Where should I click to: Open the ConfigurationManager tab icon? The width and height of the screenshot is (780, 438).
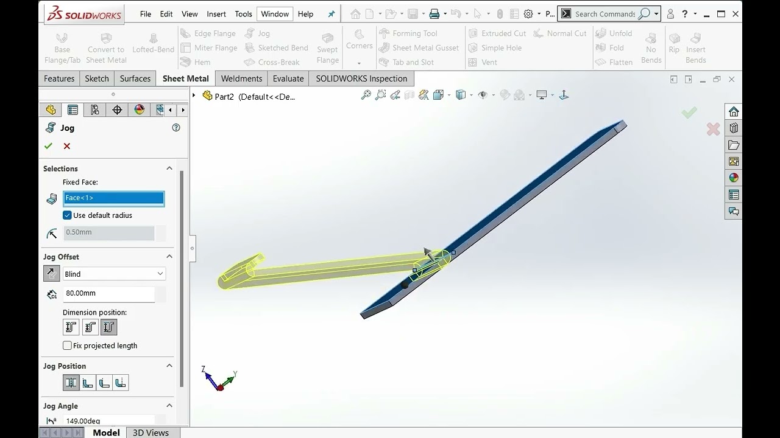[94, 110]
